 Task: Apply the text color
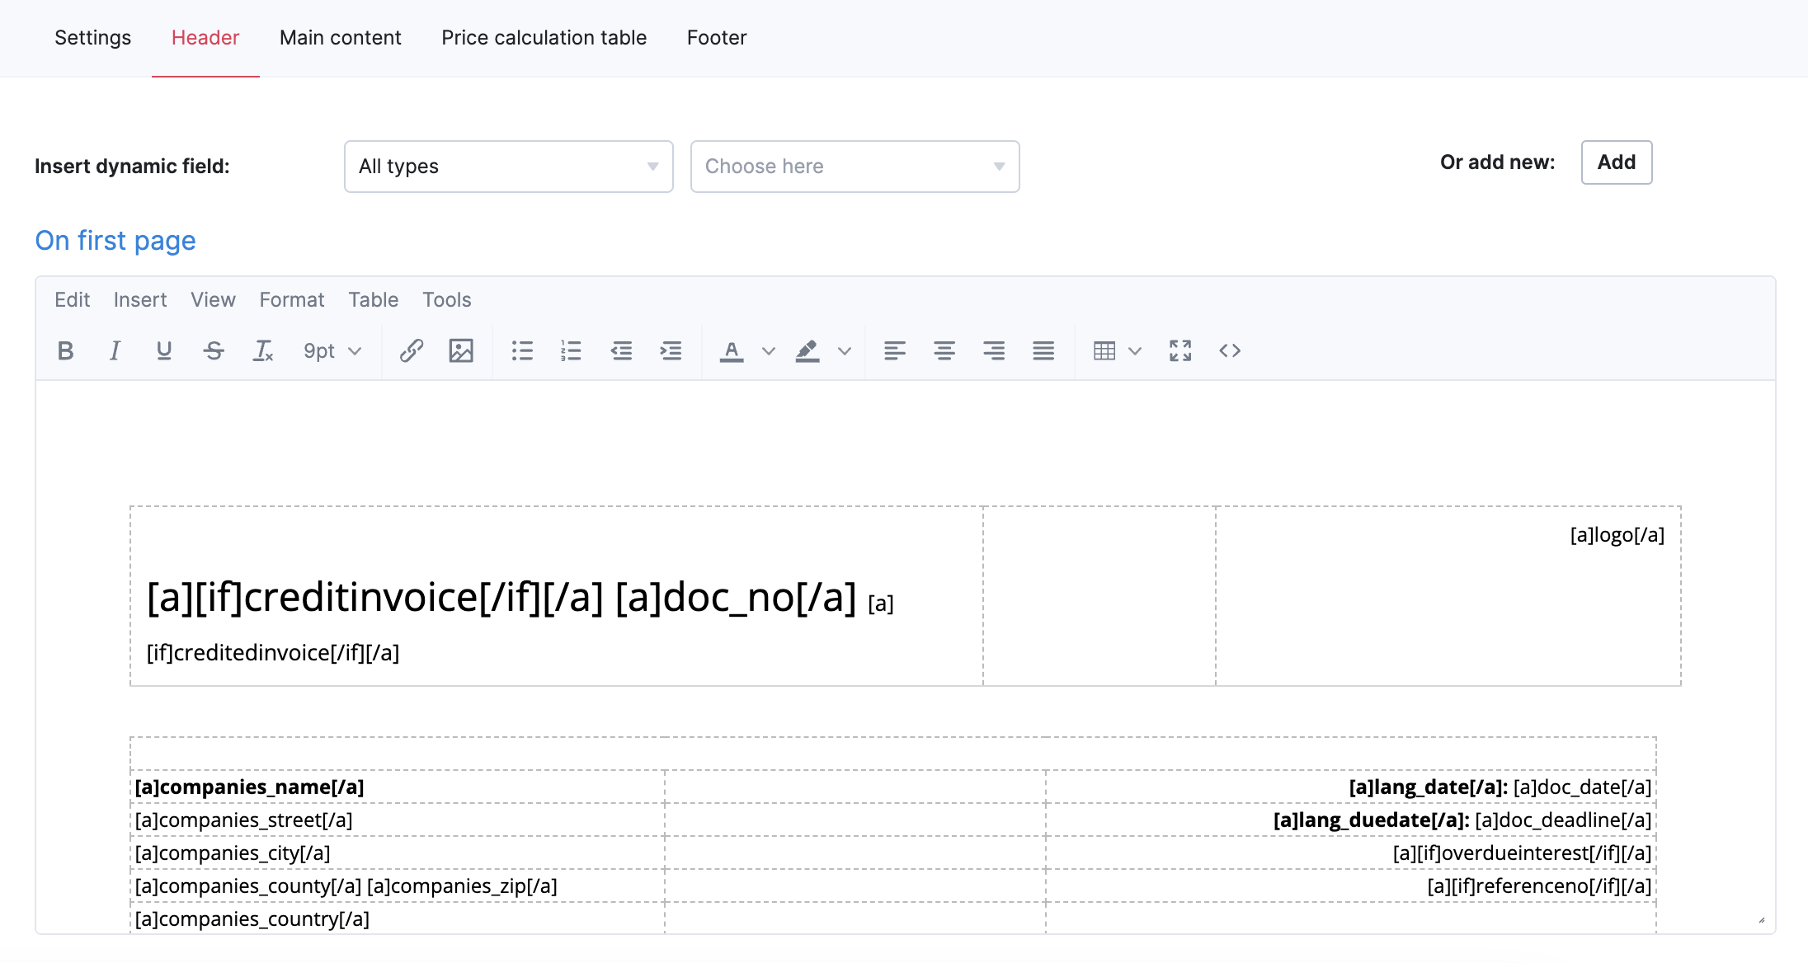[x=732, y=351]
